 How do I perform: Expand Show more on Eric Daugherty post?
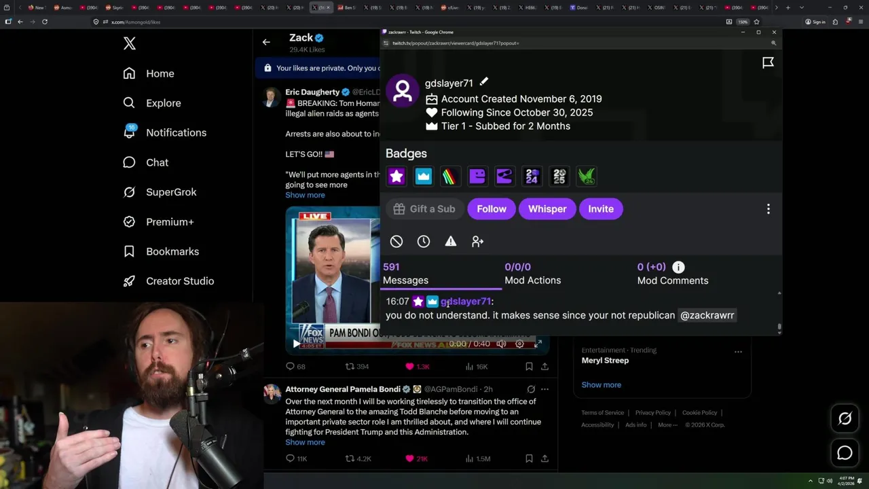[x=305, y=195]
